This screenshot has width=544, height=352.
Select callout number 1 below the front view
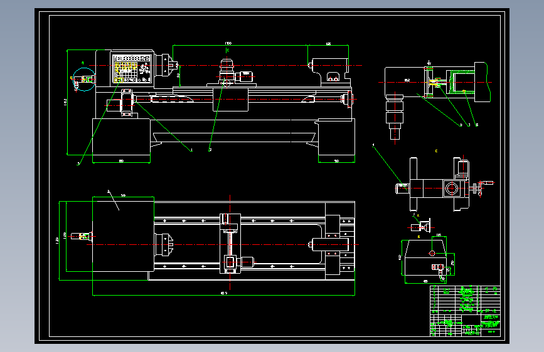tap(191, 150)
